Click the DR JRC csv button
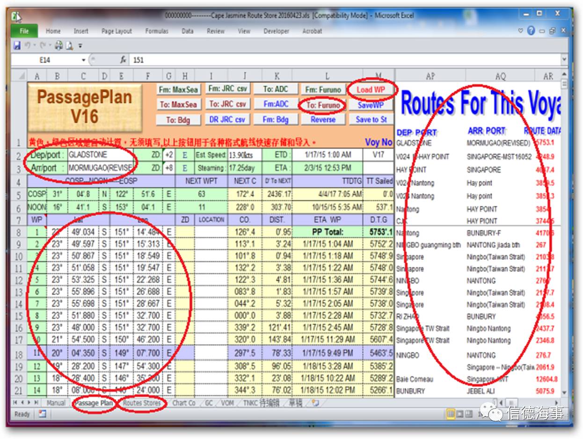This screenshot has height=439, width=583. (x=227, y=119)
